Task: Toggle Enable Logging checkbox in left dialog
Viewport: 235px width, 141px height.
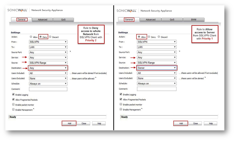Action: (13, 94)
